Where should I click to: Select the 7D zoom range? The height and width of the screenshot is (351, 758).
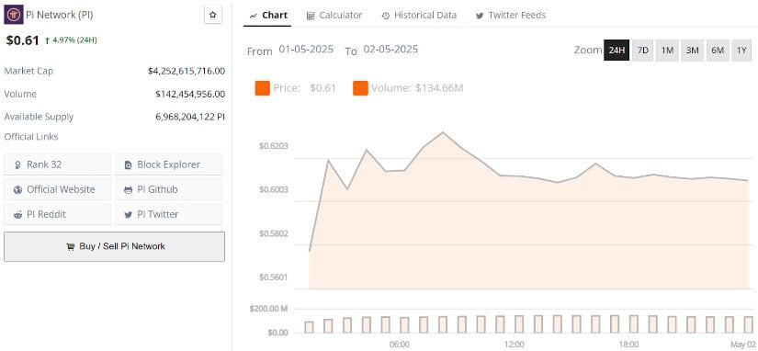[643, 51]
